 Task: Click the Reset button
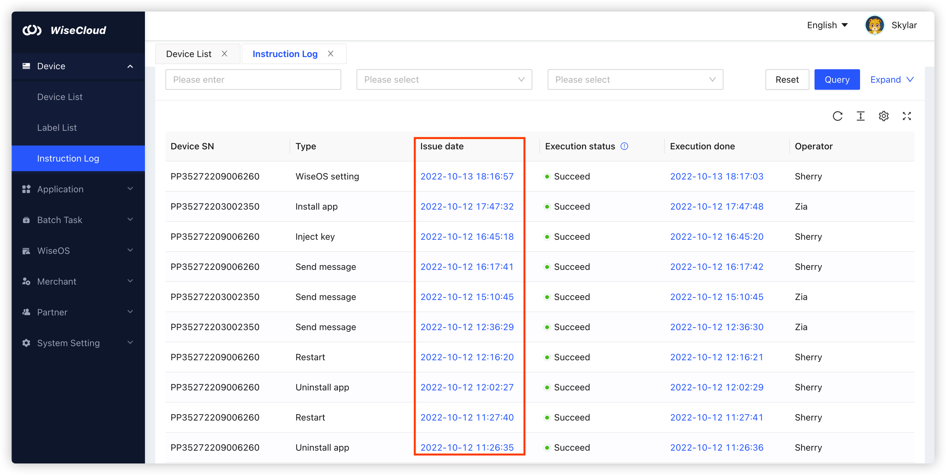(787, 79)
